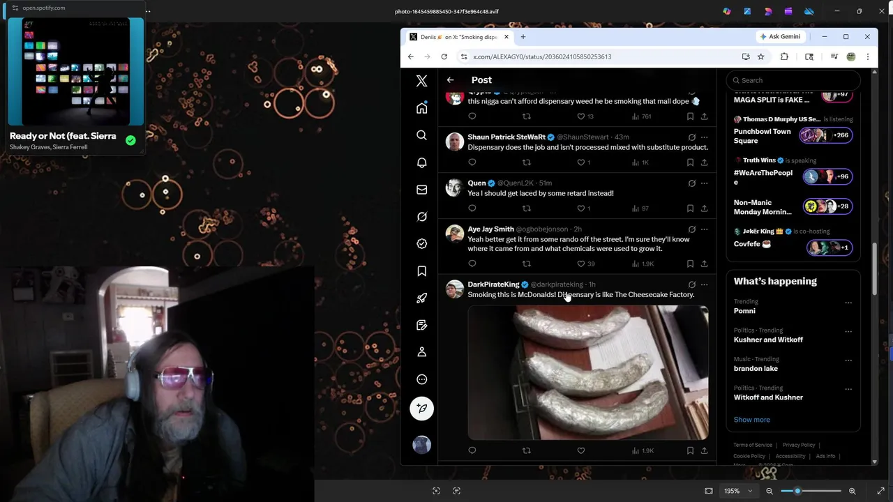Open Chrome media control icon
This screenshot has height=502, width=893.
point(834,56)
